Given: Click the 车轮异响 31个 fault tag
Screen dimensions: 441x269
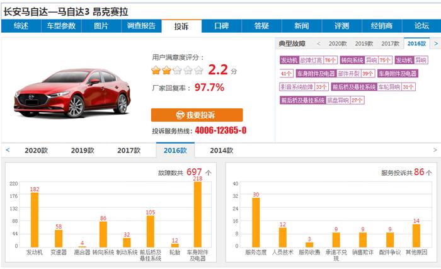Looking at the screenshot, I should pyautogui.click(x=373, y=87).
